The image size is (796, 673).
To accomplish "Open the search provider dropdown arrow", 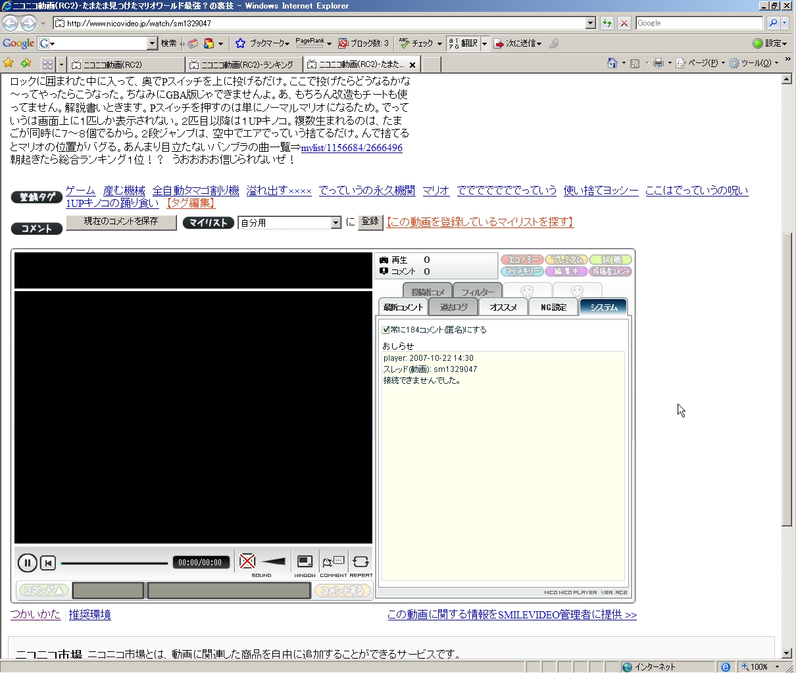I will click(x=785, y=23).
